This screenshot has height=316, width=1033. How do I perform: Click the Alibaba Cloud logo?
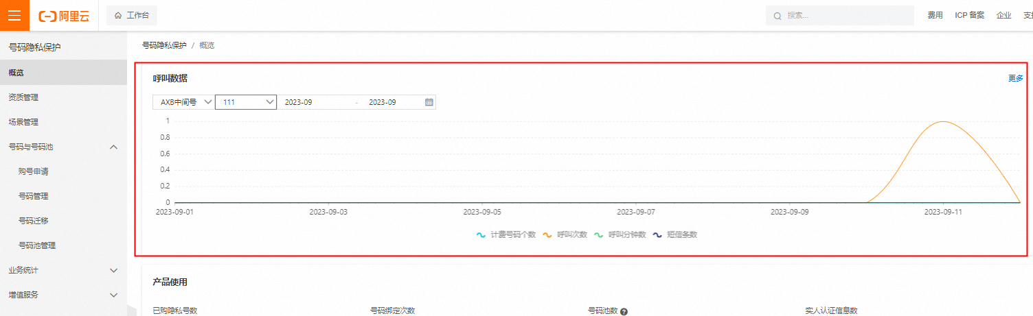pos(64,15)
